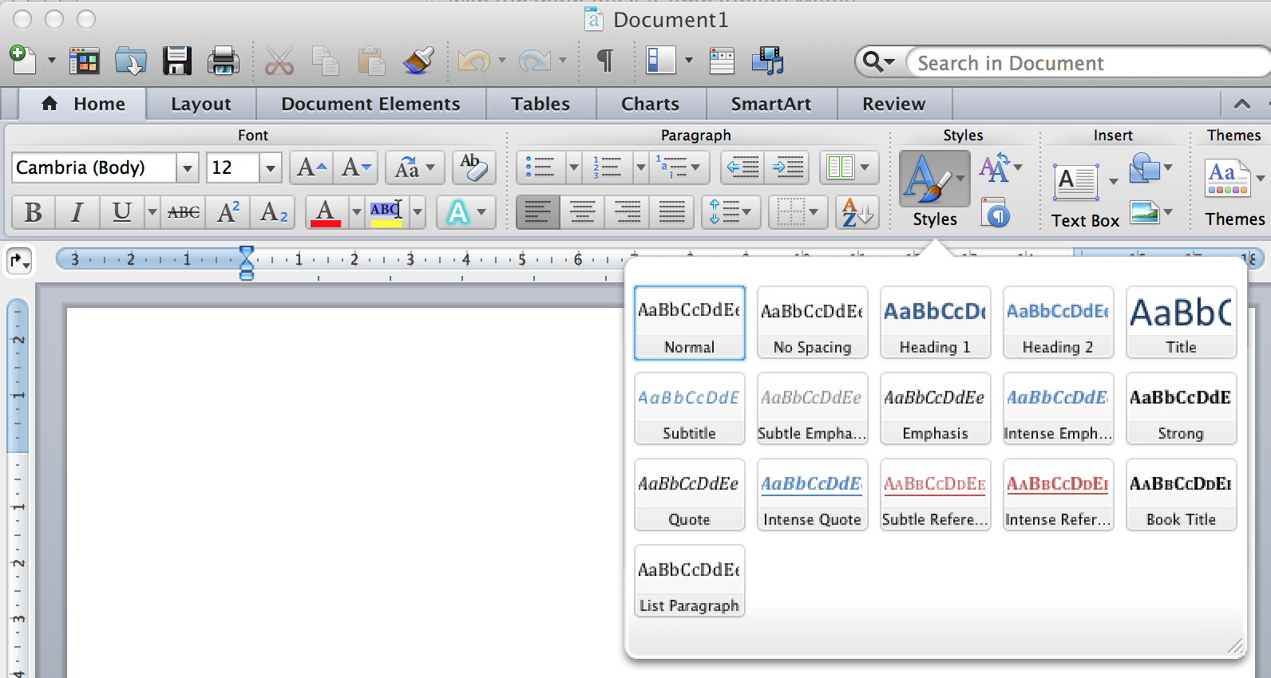Expand the font color dropdown arrow
The image size is (1271, 678).
(357, 212)
